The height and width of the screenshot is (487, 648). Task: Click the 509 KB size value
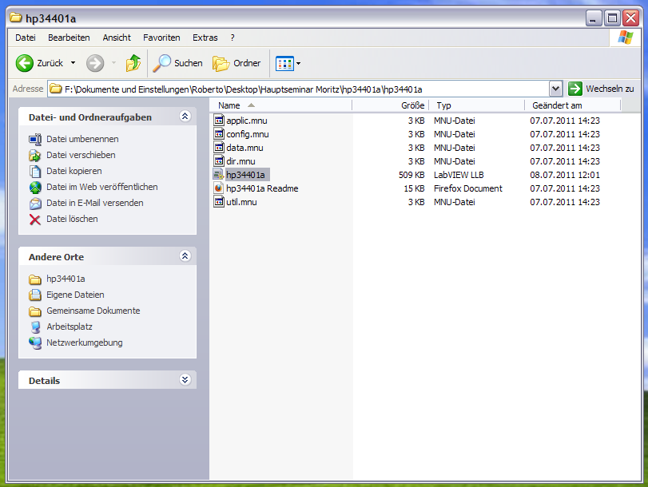pos(411,175)
